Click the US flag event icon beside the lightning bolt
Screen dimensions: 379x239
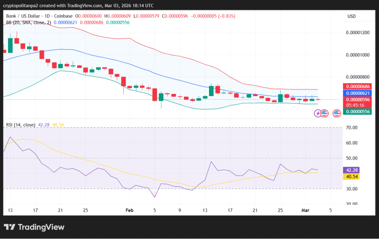coord(325,114)
